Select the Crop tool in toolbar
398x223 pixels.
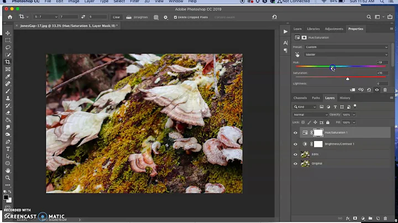point(8,62)
